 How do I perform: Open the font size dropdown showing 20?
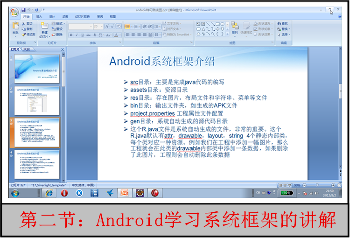102,27
